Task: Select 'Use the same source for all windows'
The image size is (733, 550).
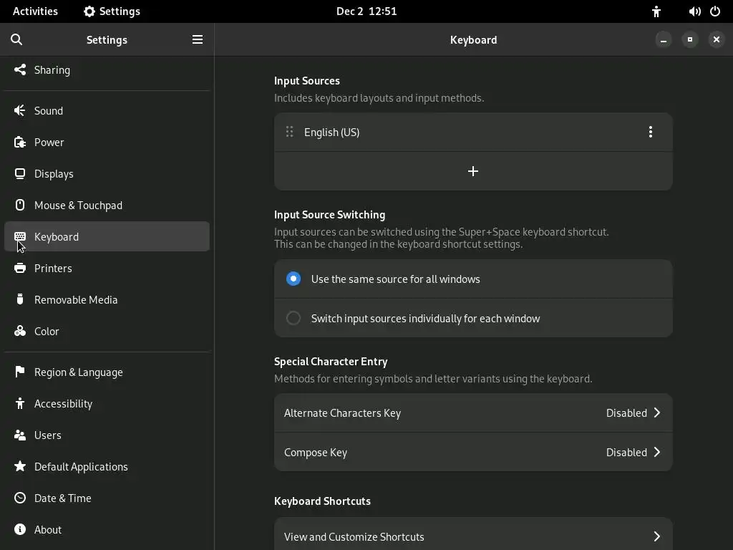Action: pos(293,279)
